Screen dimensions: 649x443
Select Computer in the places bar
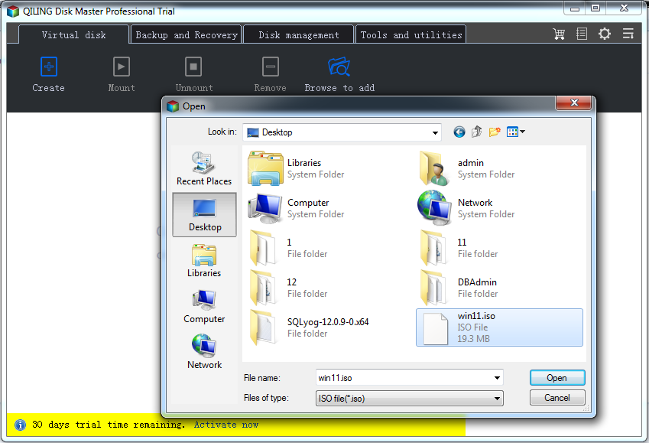click(x=204, y=307)
